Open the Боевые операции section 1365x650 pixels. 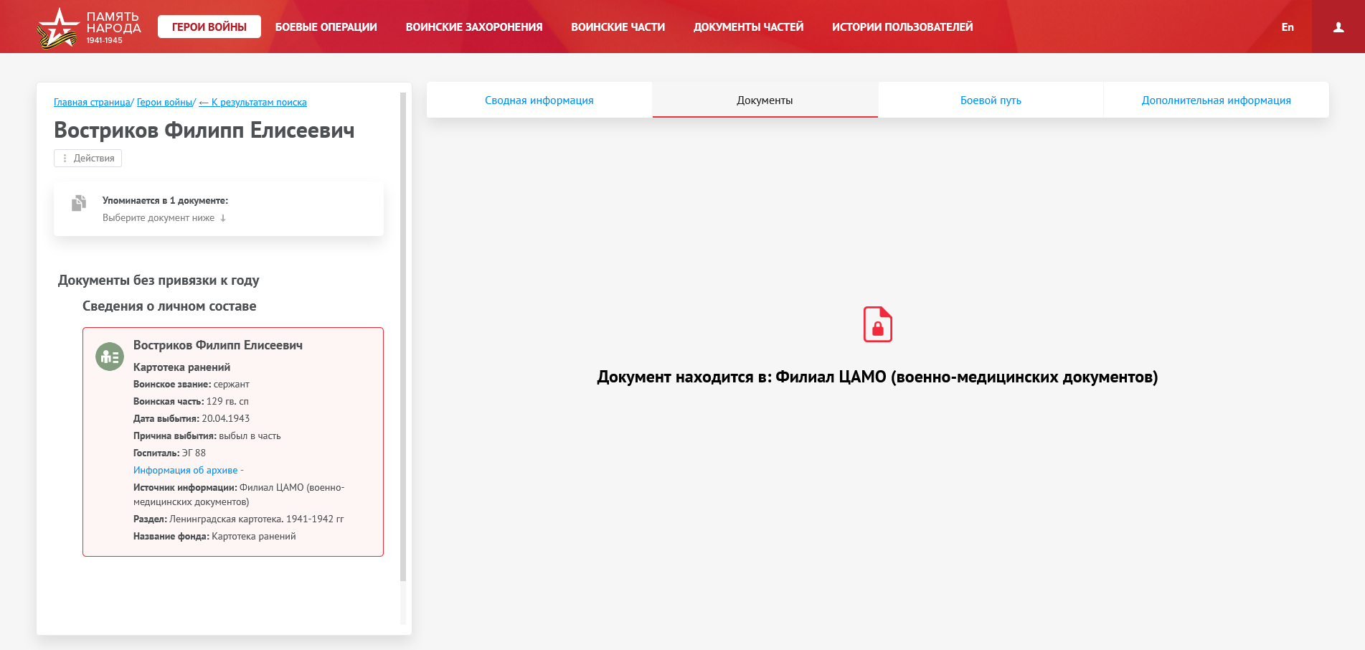click(326, 27)
